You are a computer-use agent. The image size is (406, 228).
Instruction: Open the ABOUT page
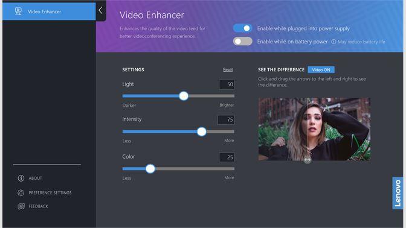tap(35, 178)
